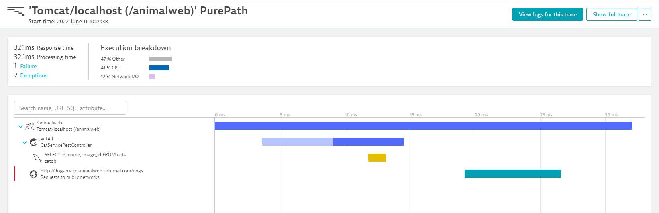Image resolution: width=659 pixels, height=213 pixels.
Task: Click the PurePath icon beside the title
Action: [x=16, y=11]
